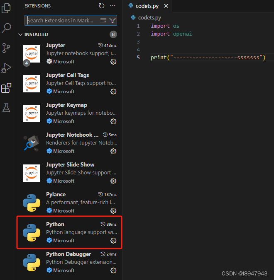Viewport: 274px width, 280px height.
Task: Open the Jupyter Keymap title
Action: [66, 105]
